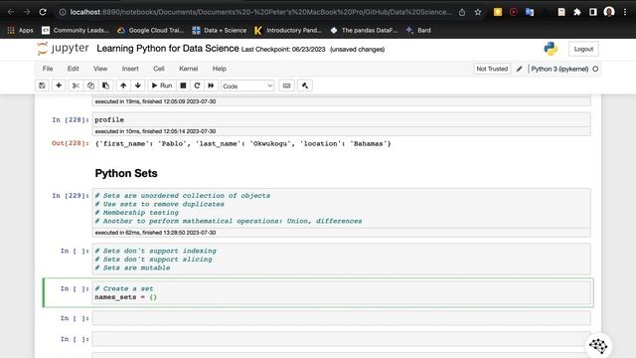This screenshot has width=636, height=358.
Task: Click the names_sets code cell
Action: click(342, 292)
